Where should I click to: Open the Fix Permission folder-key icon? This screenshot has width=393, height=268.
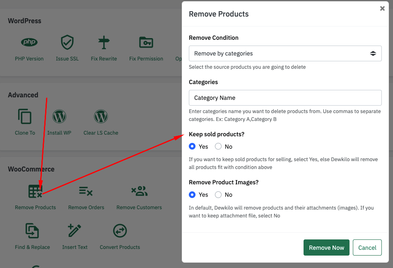pos(146,42)
